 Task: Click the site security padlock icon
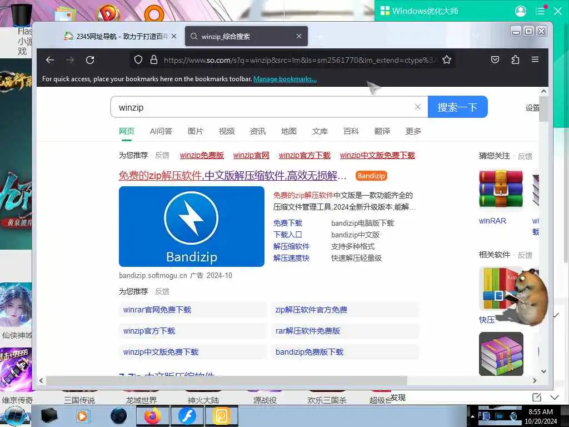coord(154,60)
